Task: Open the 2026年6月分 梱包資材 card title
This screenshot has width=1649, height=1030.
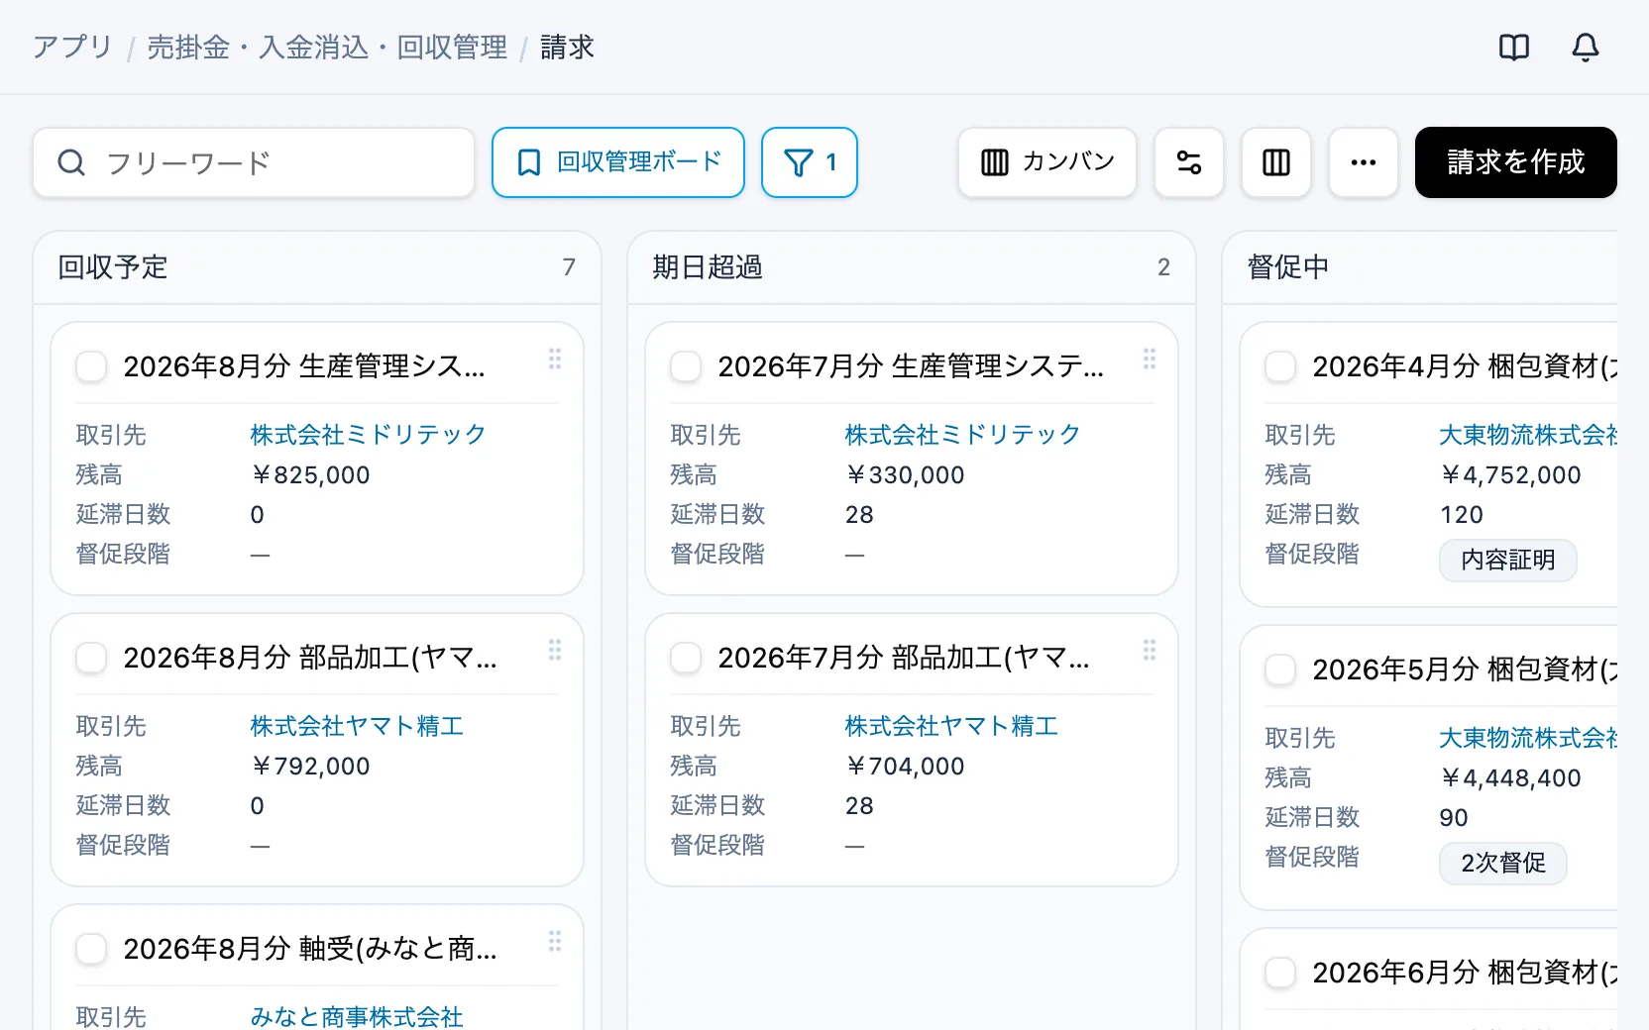Action: (x=1465, y=973)
